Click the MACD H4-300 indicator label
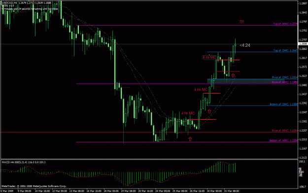The image size is (308, 193). [x=24, y=162]
